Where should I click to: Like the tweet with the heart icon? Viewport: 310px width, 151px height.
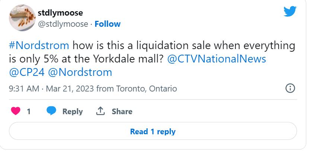(x=16, y=111)
